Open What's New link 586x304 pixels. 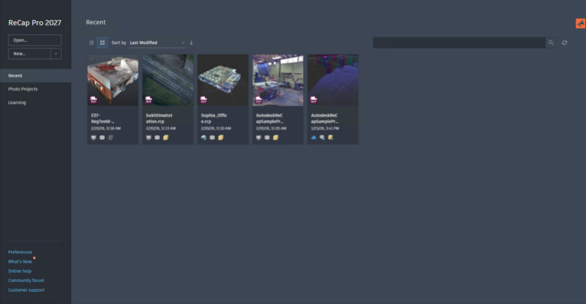[20, 262]
